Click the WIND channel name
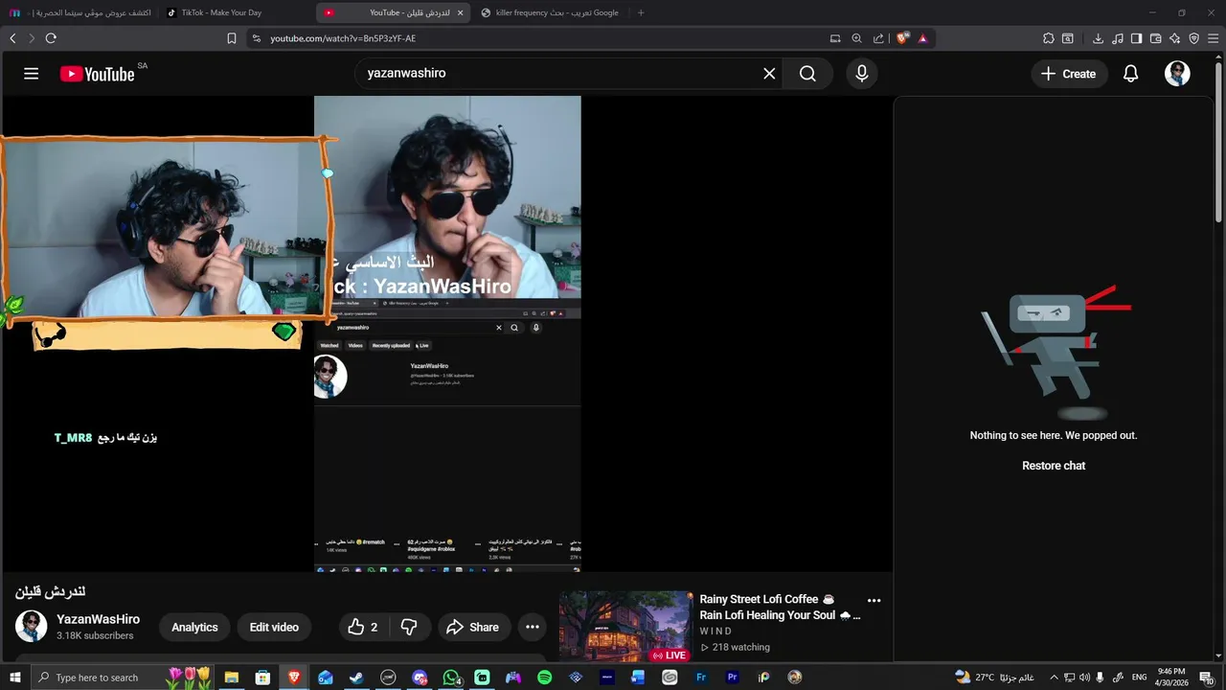This screenshot has height=690, width=1226. (715, 632)
